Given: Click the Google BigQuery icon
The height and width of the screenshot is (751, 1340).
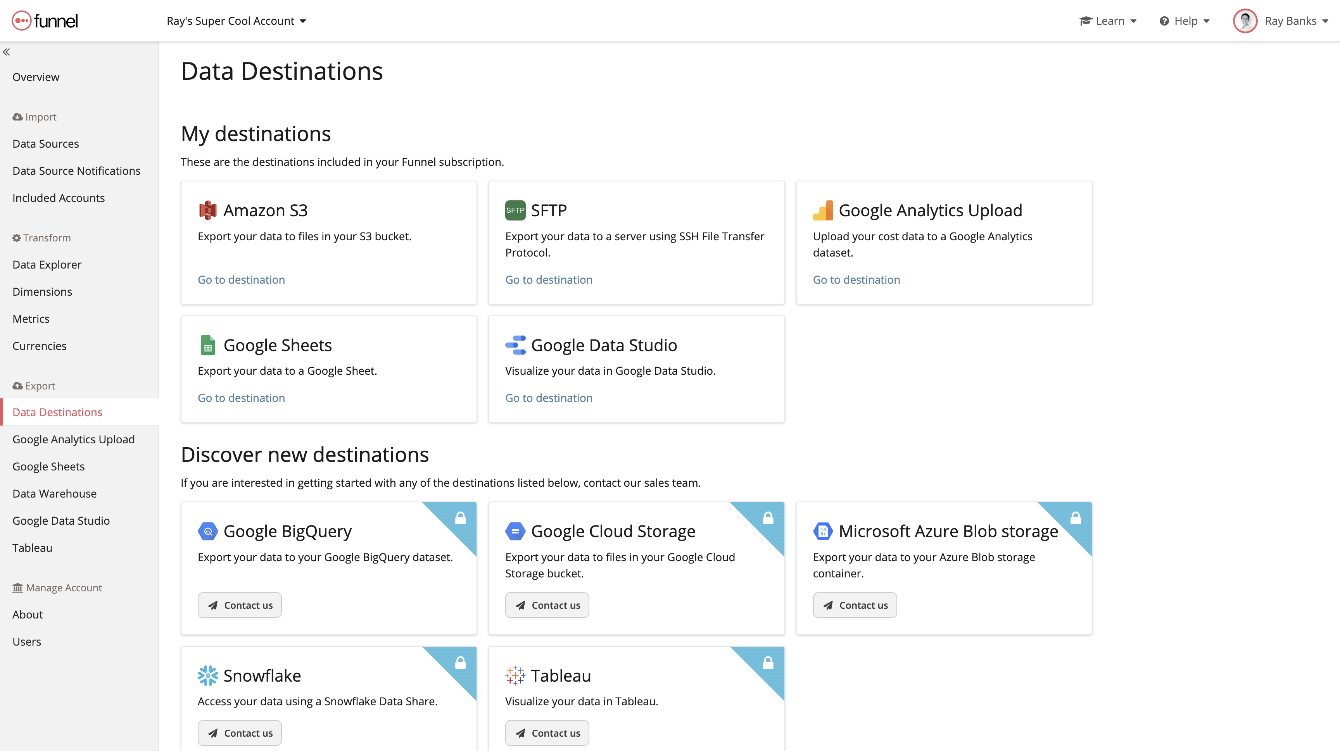Looking at the screenshot, I should 207,531.
